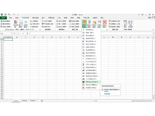
Task: Click the blue down-arrow first menu entry
Action: coord(91,30)
